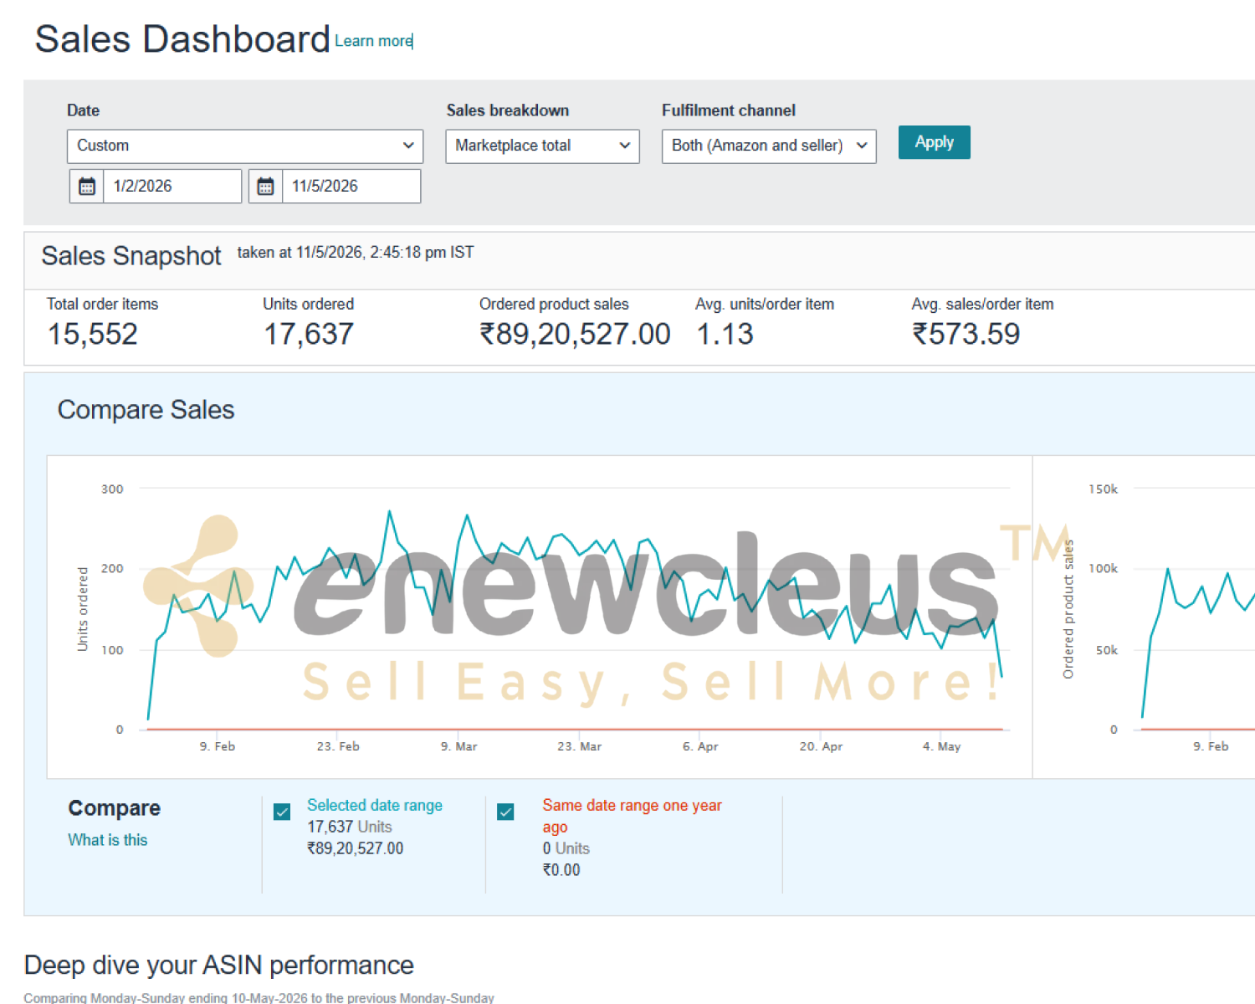Uncheck Same date range one year ago
1255x1004 pixels.
(x=505, y=812)
